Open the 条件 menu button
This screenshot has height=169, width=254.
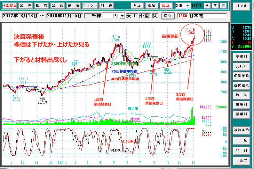pos(26,5)
